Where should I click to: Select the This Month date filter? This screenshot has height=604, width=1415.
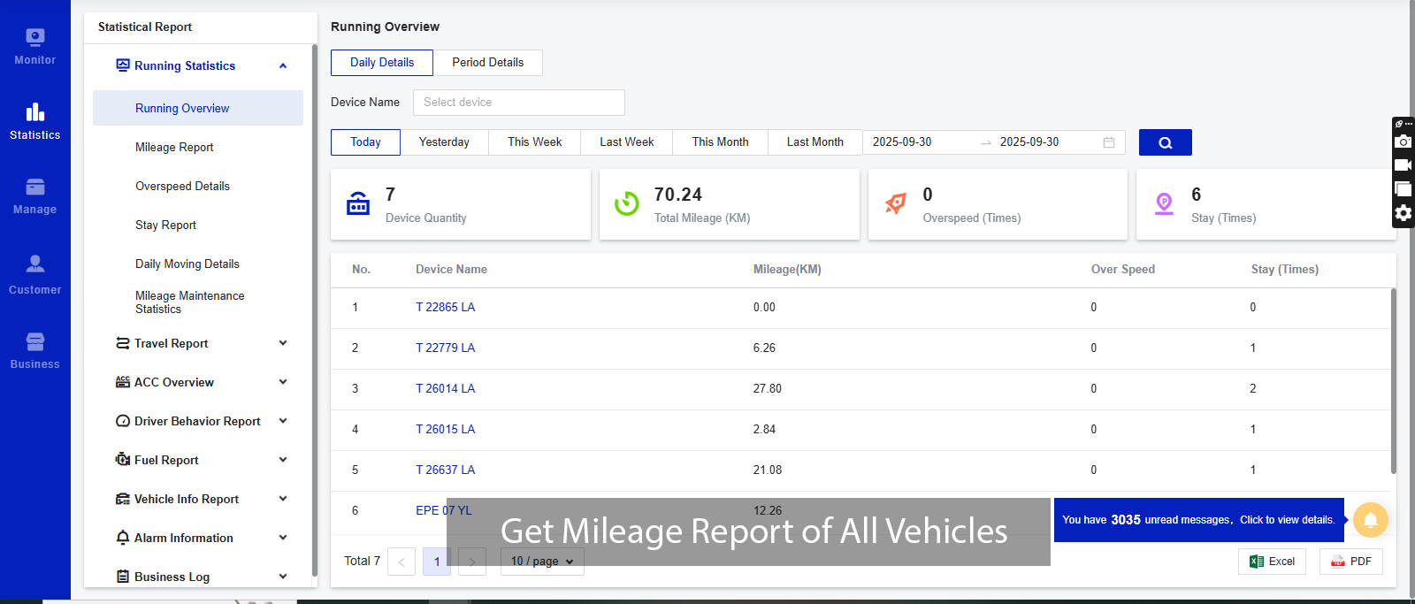pyautogui.click(x=720, y=142)
